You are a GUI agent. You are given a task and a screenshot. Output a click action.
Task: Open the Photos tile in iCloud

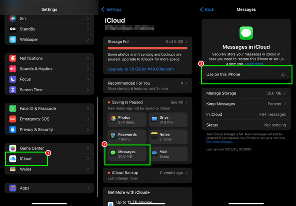coord(127,119)
